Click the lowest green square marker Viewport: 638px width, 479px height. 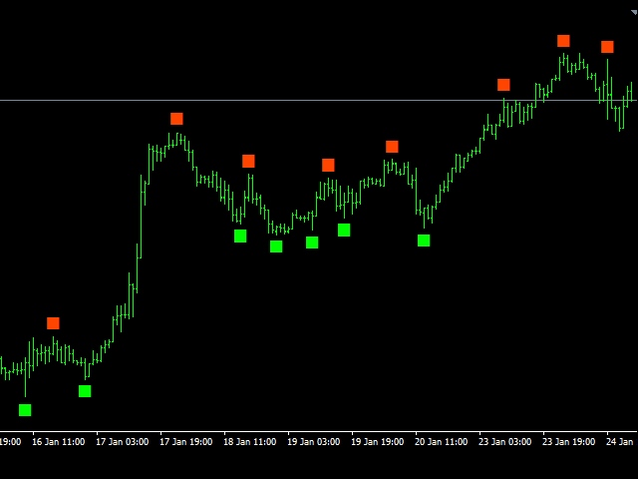click(x=25, y=410)
